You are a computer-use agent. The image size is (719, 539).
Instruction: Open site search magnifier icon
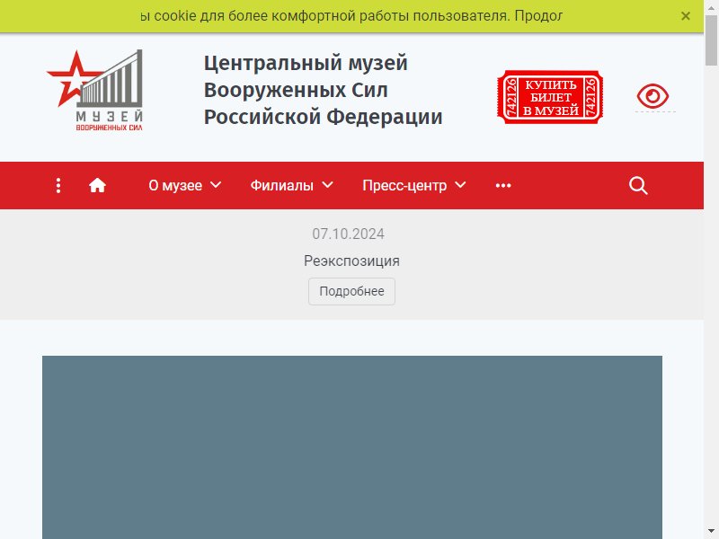click(638, 186)
